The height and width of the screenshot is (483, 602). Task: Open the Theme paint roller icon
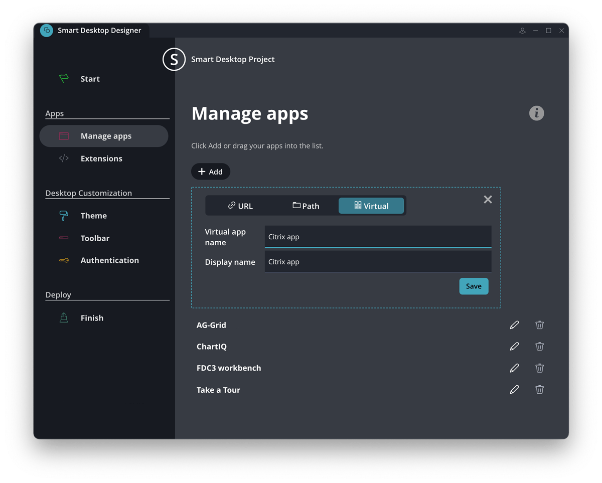(64, 215)
